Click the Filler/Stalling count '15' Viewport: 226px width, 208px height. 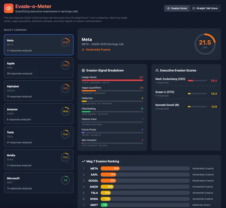142,109
